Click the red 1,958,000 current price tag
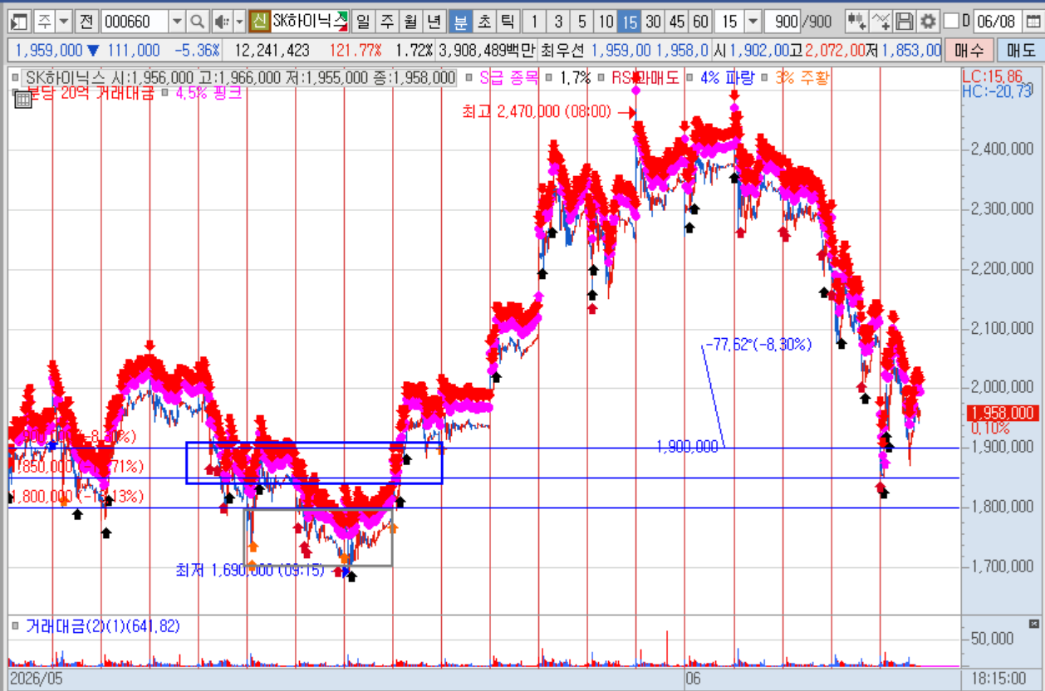1045x691 pixels. 1003,413
